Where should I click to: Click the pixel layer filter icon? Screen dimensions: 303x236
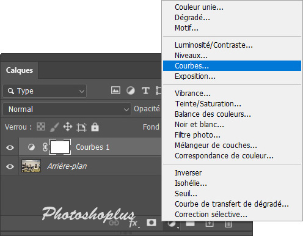(115, 90)
